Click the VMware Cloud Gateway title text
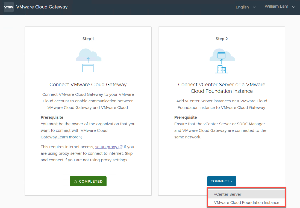Viewport: 300px width, 208px height. [x=42, y=7]
